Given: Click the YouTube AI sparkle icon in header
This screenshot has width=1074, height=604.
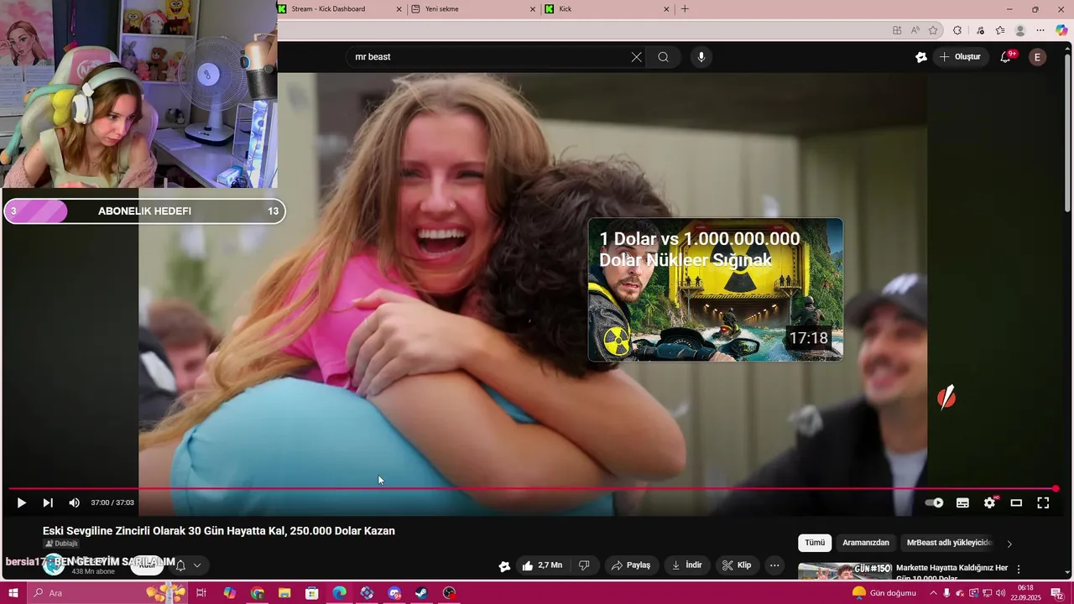Looking at the screenshot, I should click(921, 57).
